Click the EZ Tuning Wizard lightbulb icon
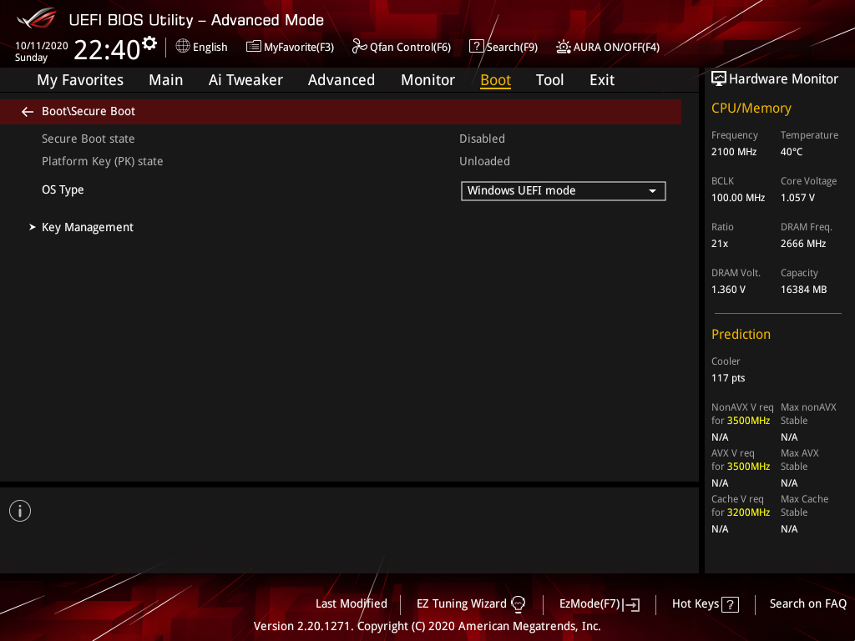This screenshot has height=641, width=855. click(x=518, y=604)
